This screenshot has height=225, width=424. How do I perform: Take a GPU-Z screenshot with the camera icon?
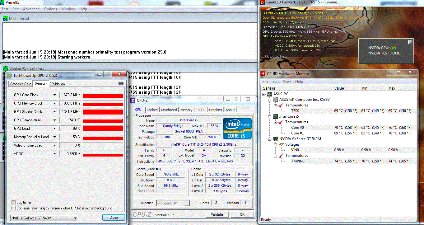[x=121, y=83]
